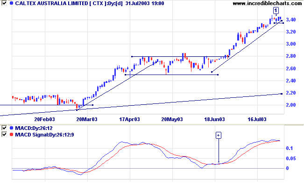Viewport: 304px width, 184px height.
Task: Click the 31Jul2003 19:00 timestamp
Action: click(144, 3)
